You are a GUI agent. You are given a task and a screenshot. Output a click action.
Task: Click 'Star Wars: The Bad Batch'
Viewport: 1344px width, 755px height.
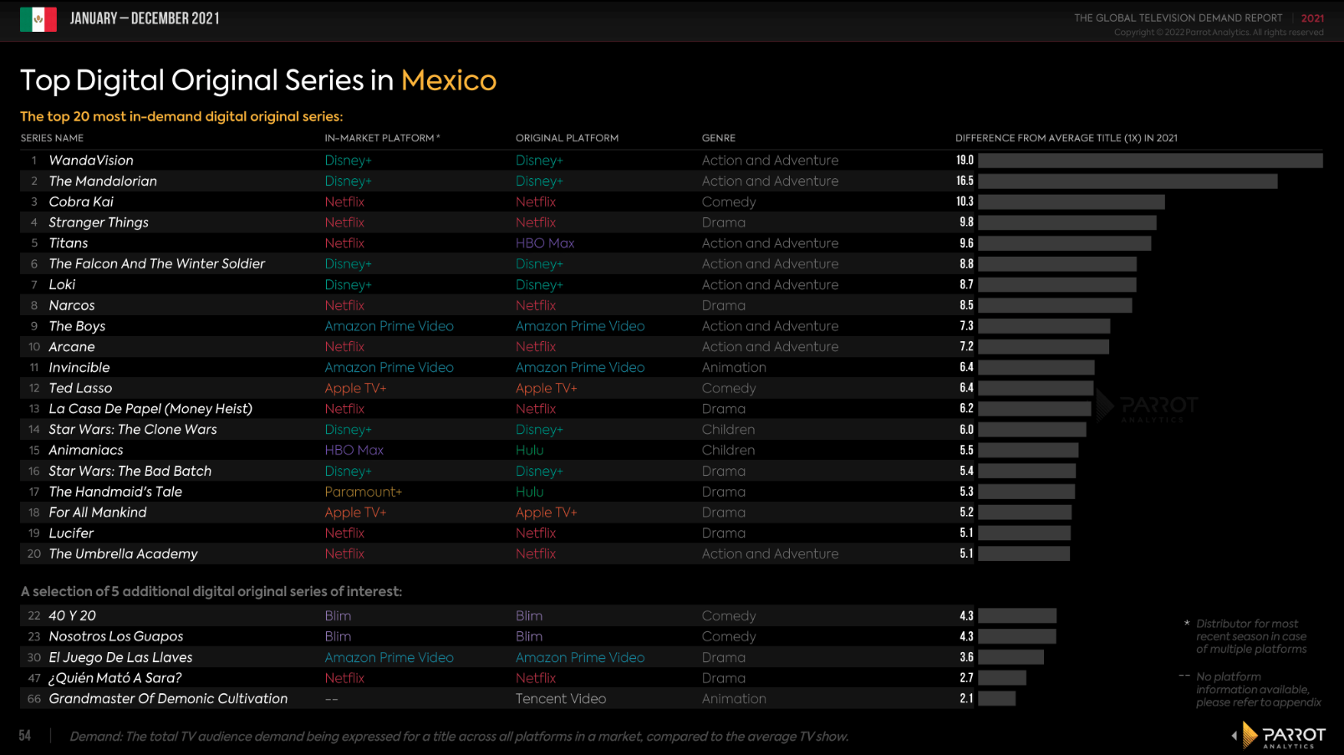(130, 472)
